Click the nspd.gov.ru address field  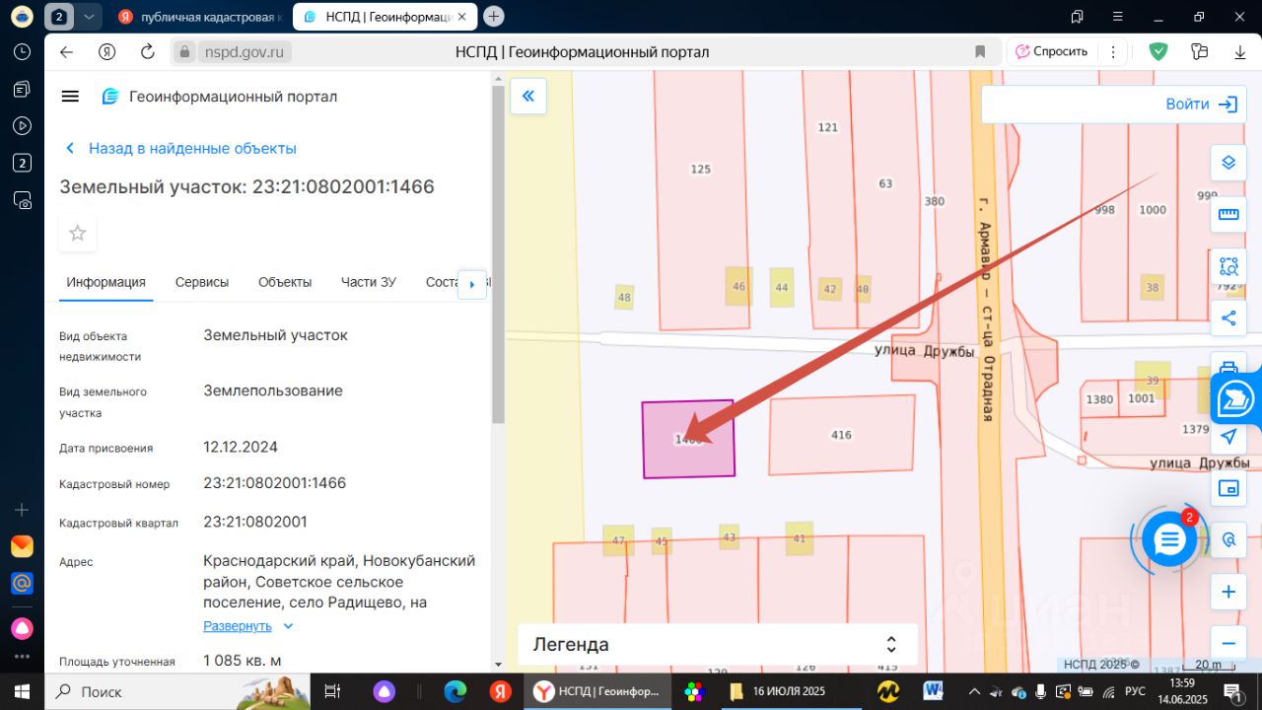tap(246, 52)
